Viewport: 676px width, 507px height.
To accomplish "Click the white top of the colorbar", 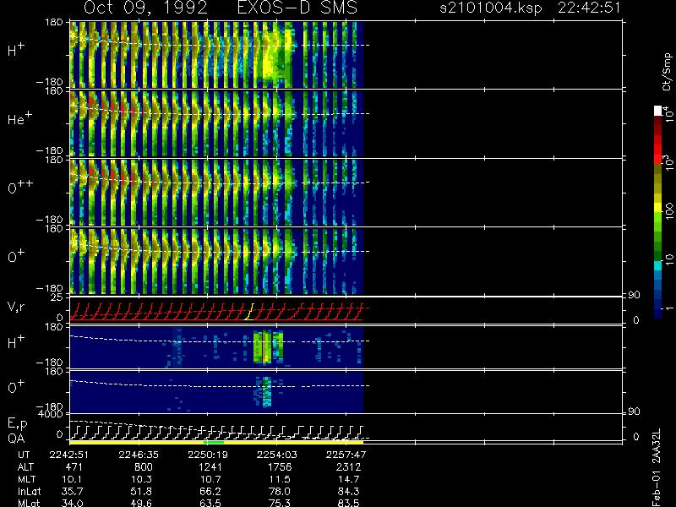I will click(x=658, y=111).
